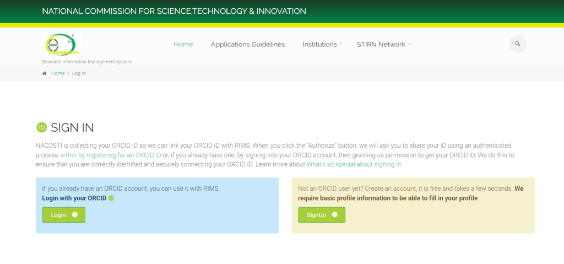Click the breadcrumb home house icon
564x264 pixels.
tap(45, 73)
